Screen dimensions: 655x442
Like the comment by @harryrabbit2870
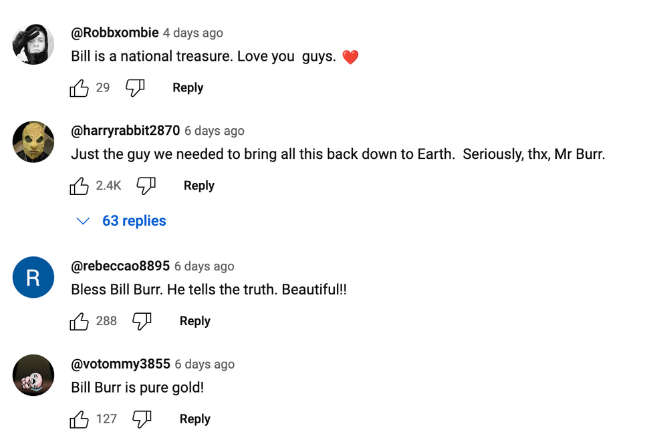80,186
